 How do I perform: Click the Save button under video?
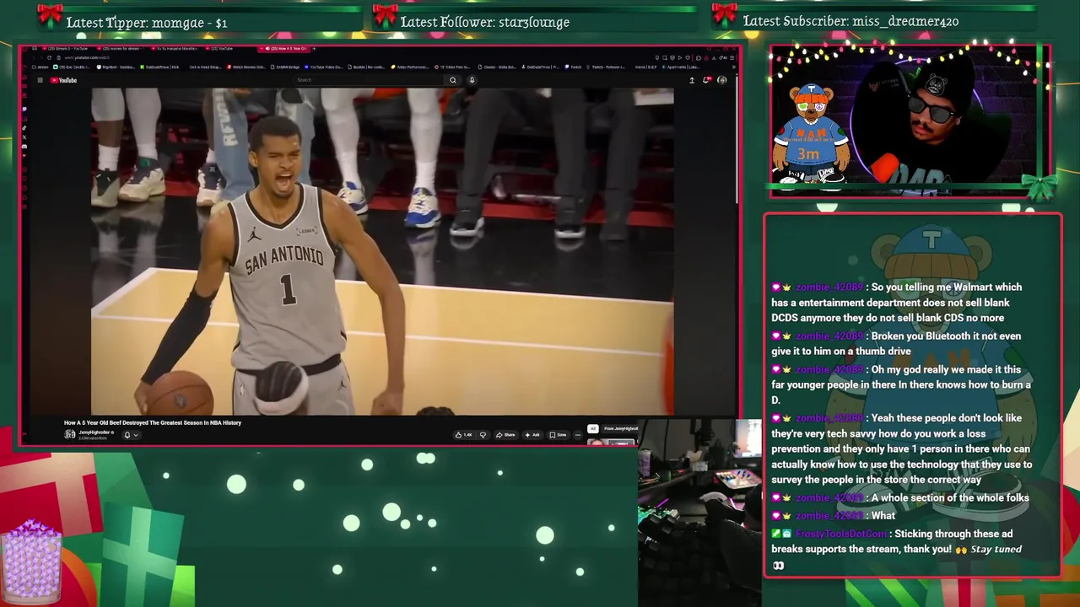coord(558,435)
